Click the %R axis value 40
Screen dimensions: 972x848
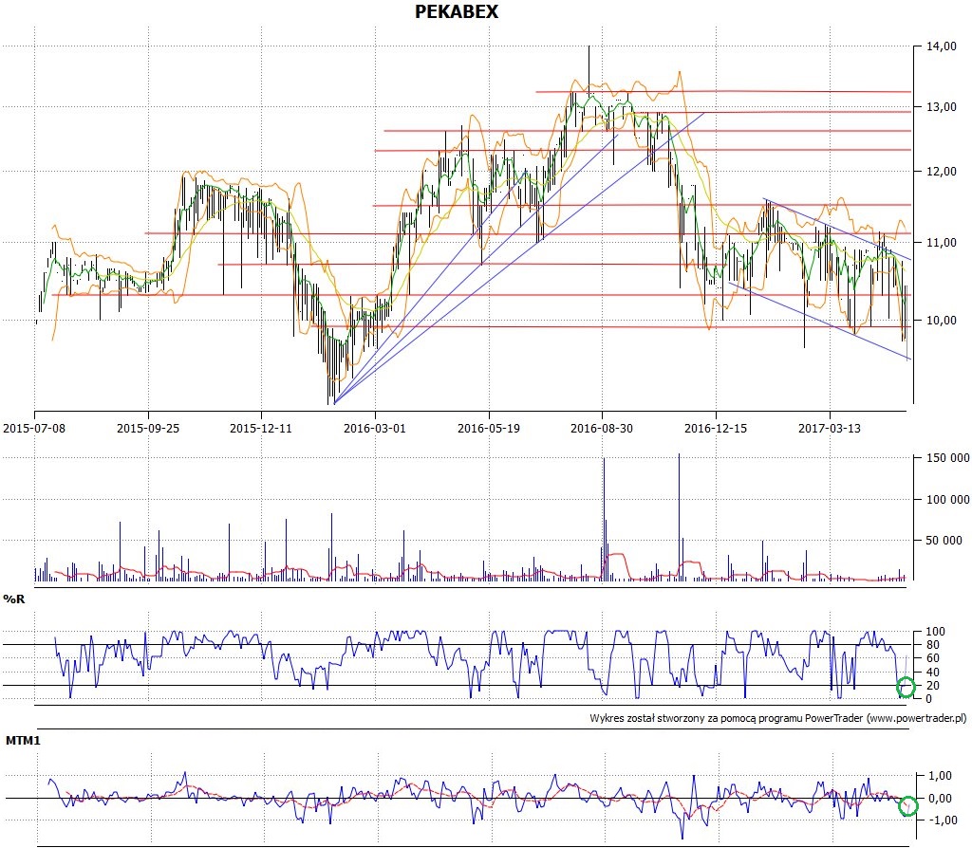tap(933, 673)
